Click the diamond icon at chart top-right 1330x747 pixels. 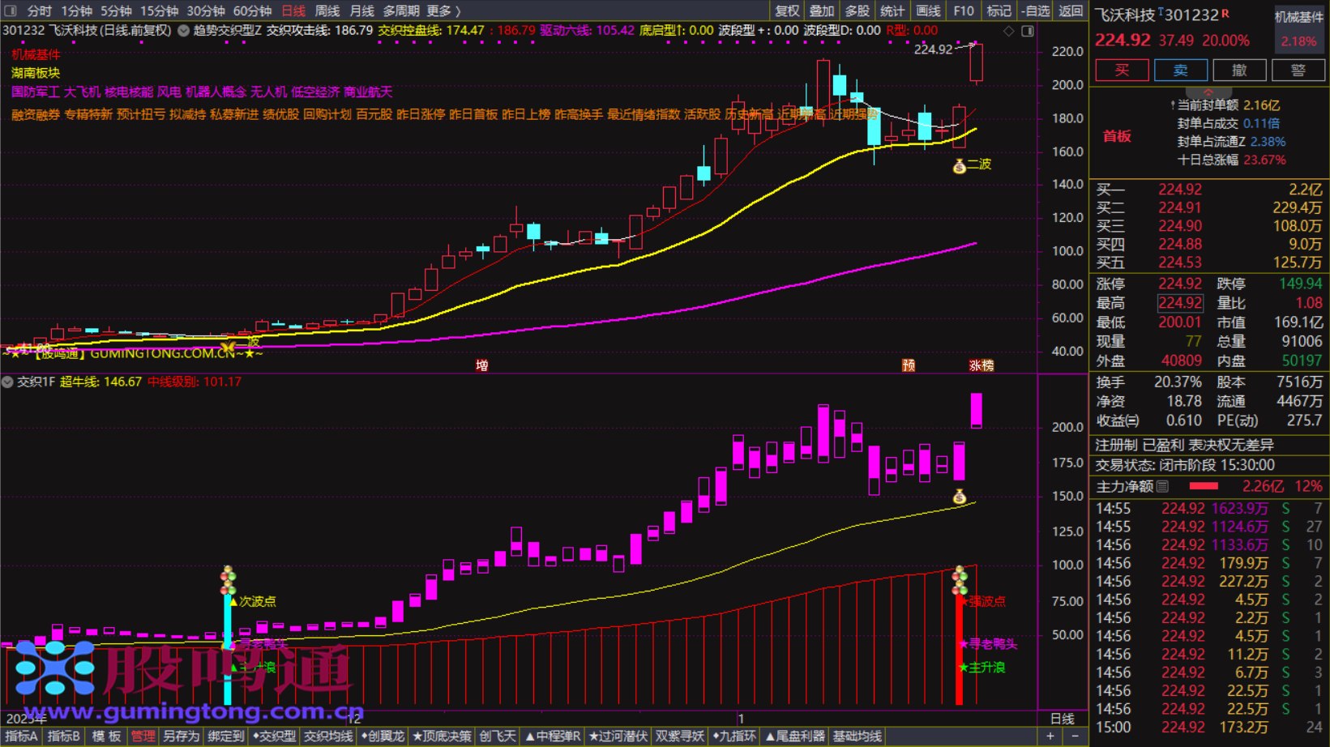point(1009,31)
